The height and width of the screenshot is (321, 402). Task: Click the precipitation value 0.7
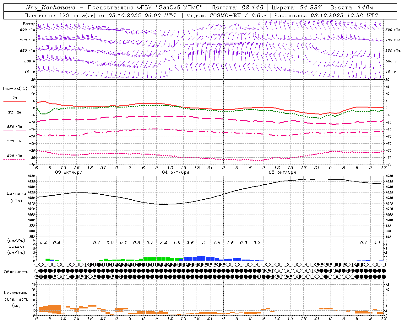point(123,243)
